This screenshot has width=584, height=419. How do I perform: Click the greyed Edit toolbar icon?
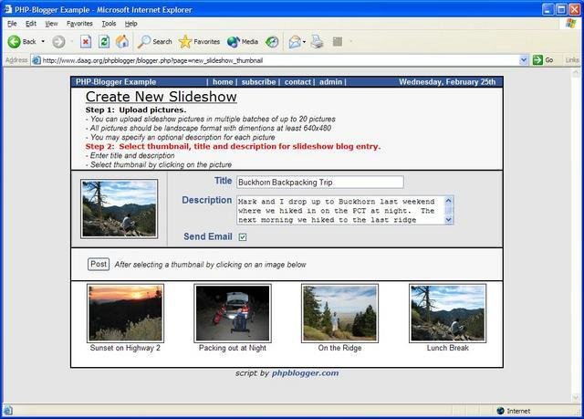tap(338, 42)
